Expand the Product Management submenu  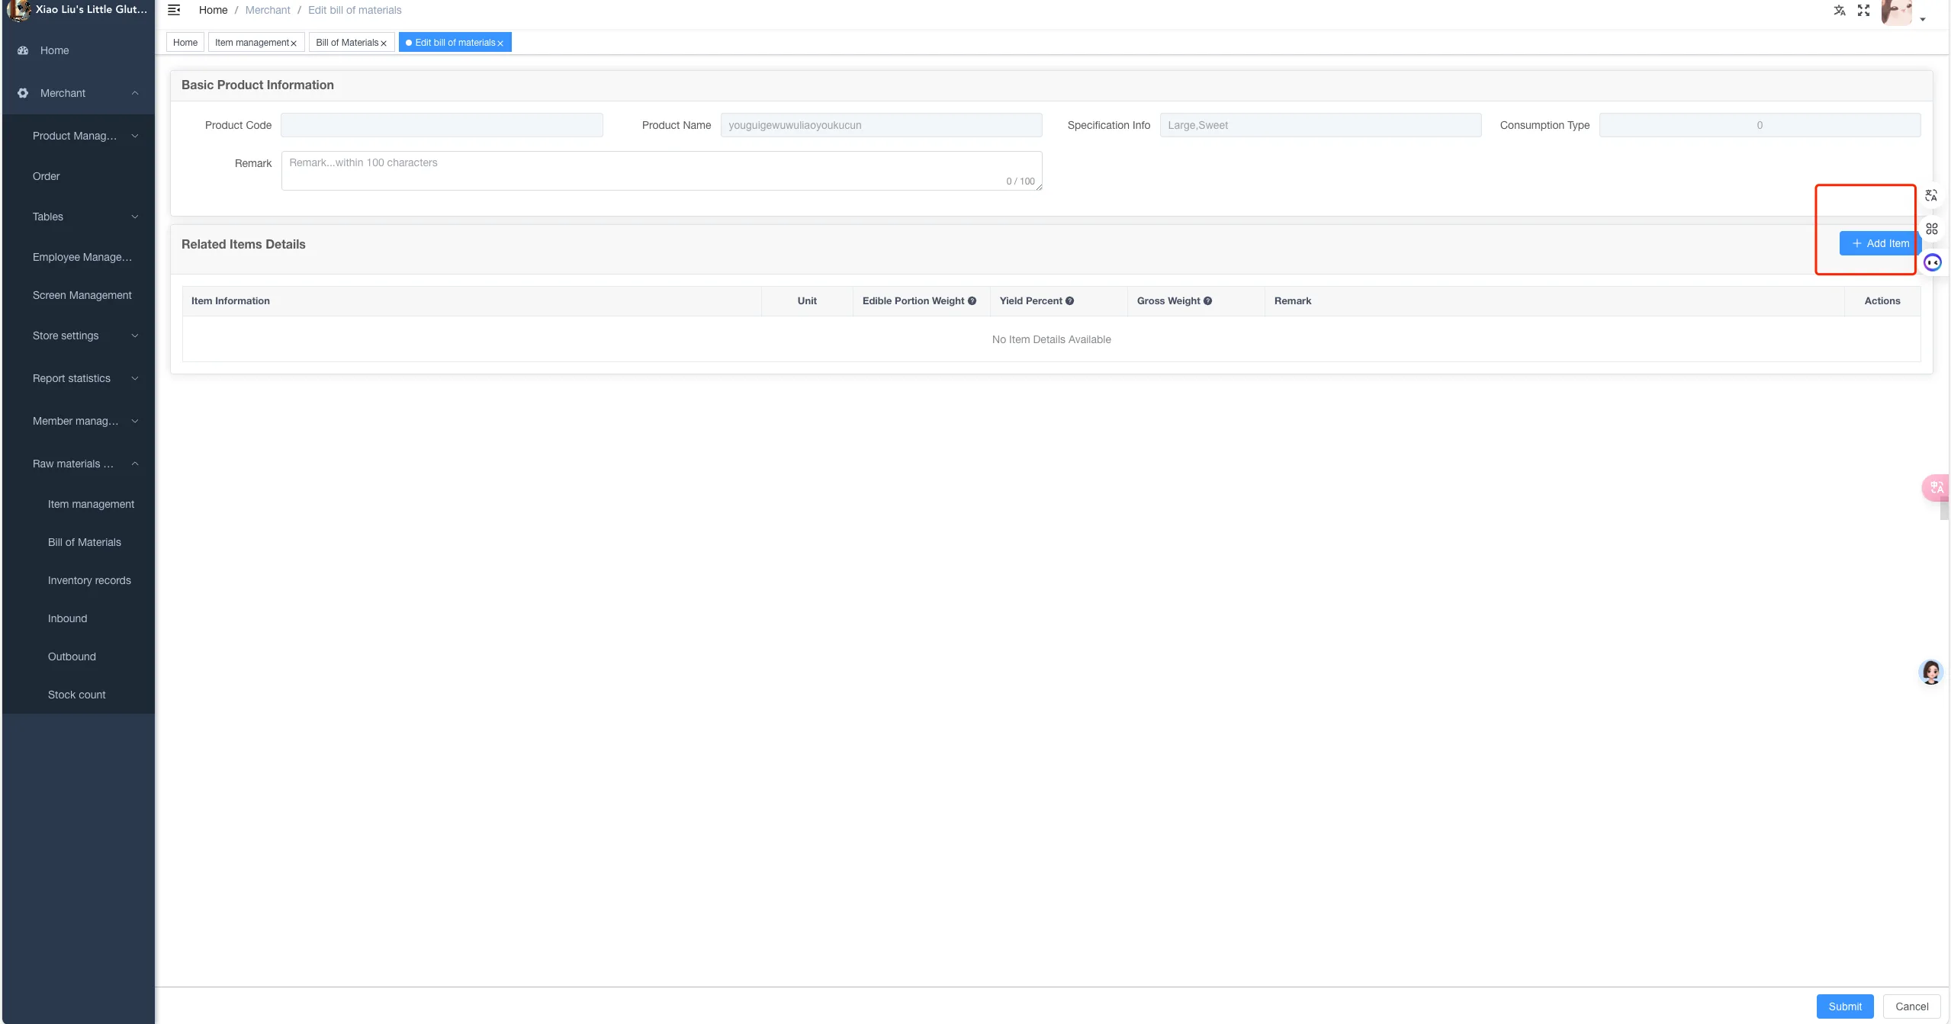[x=135, y=136]
